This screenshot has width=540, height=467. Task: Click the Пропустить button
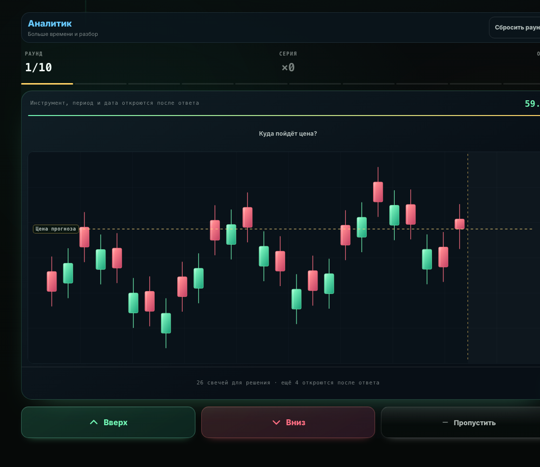pos(461,422)
